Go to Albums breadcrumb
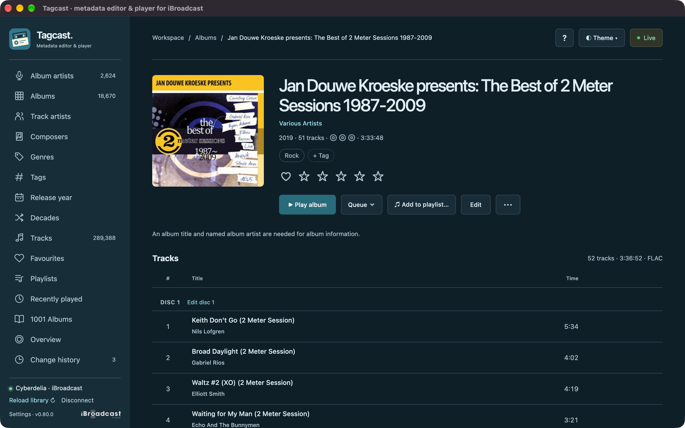Image resolution: width=685 pixels, height=428 pixels. tap(205, 38)
